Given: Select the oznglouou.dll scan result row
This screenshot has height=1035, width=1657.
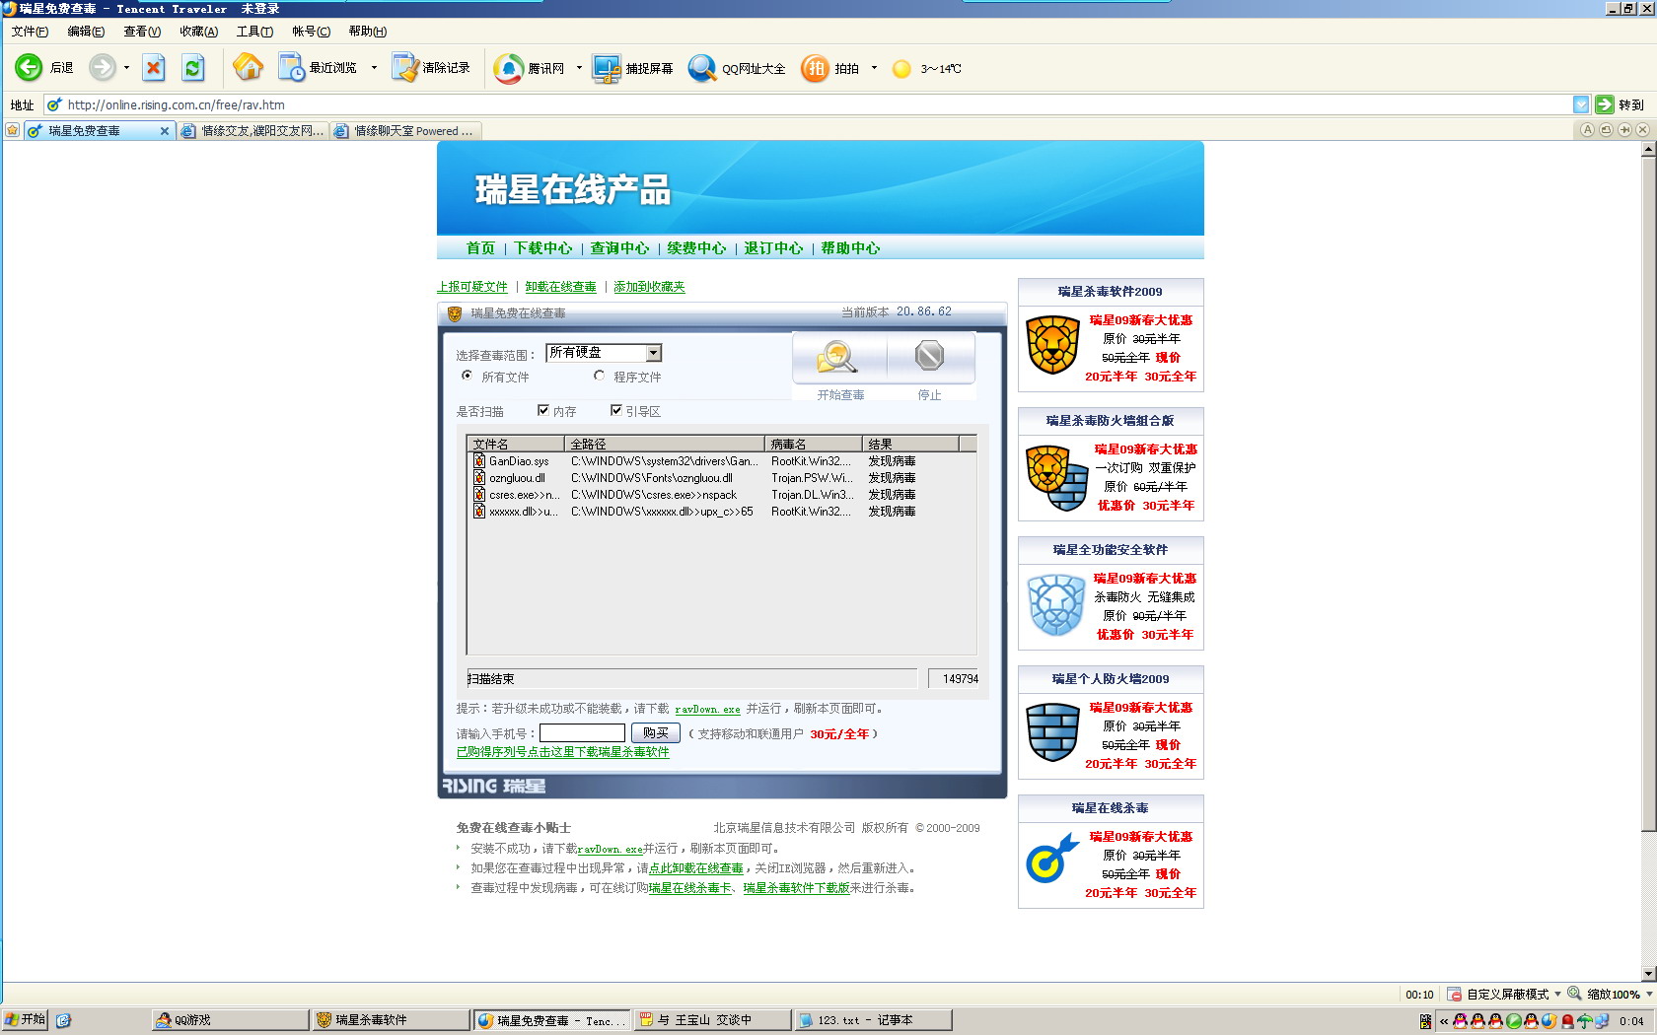Looking at the screenshot, I should coord(721,478).
